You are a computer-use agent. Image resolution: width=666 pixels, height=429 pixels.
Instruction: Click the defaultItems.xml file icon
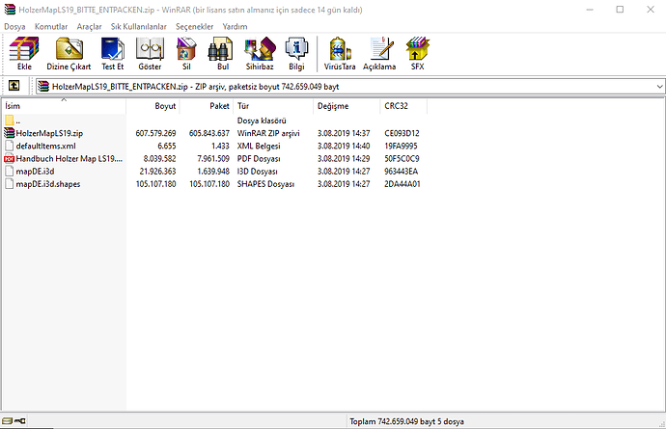tap(10, 146)
